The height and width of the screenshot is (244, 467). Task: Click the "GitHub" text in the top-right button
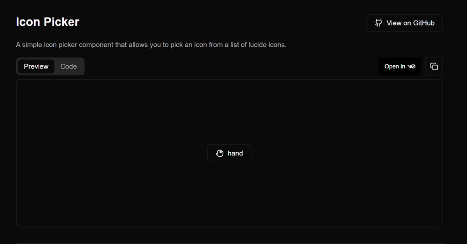point(424,23)
